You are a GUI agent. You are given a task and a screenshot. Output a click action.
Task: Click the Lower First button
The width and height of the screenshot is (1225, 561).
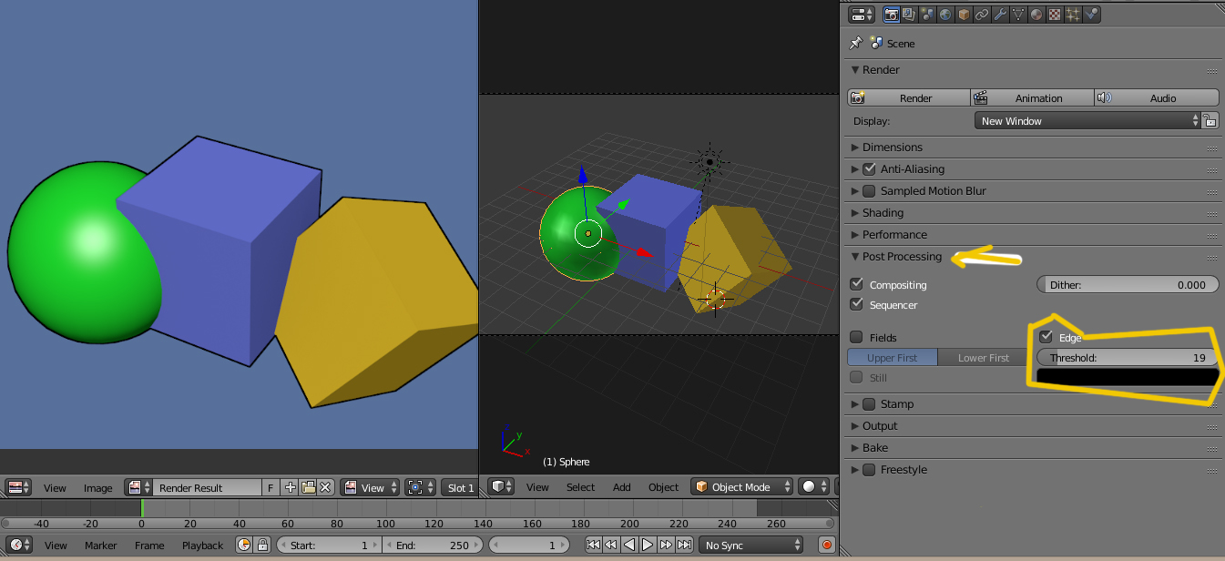coord(983,358)
